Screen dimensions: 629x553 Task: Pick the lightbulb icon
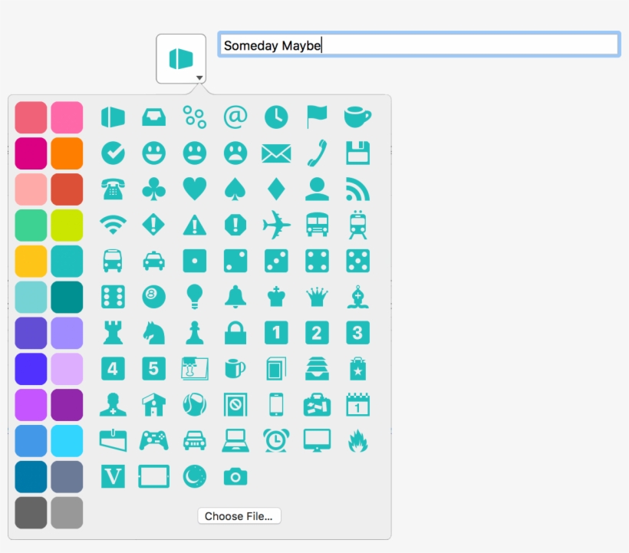point(194,297)
